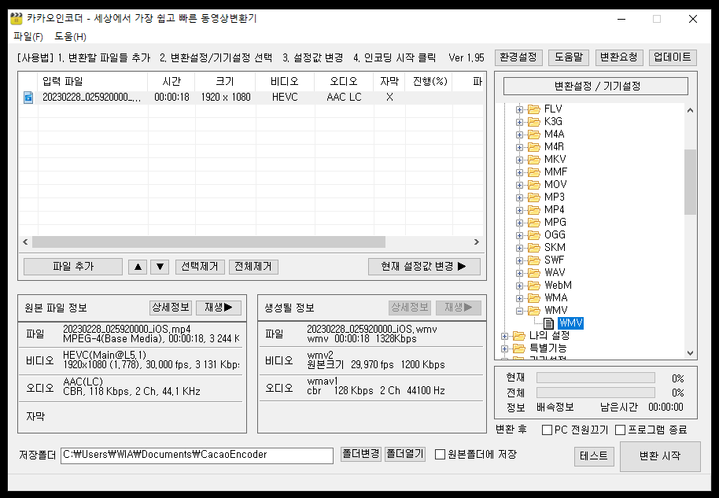
Task: Click the MPG folder icon
Action: (533, 223)
